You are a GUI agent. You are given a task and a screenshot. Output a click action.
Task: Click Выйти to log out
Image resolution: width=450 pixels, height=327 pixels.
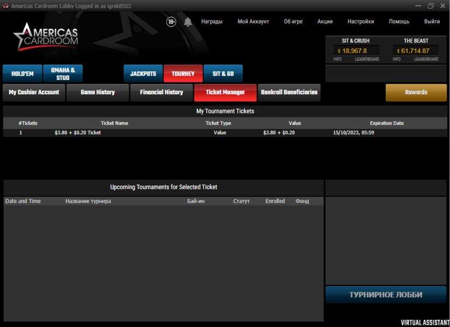tap(431, 22)
